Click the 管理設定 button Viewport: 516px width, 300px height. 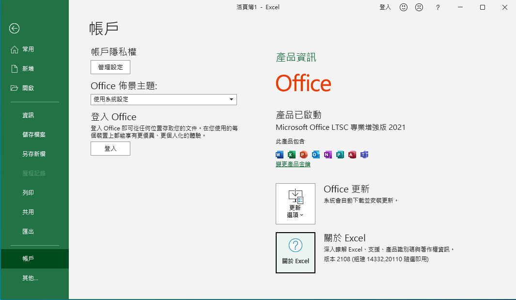pos(110,67)
